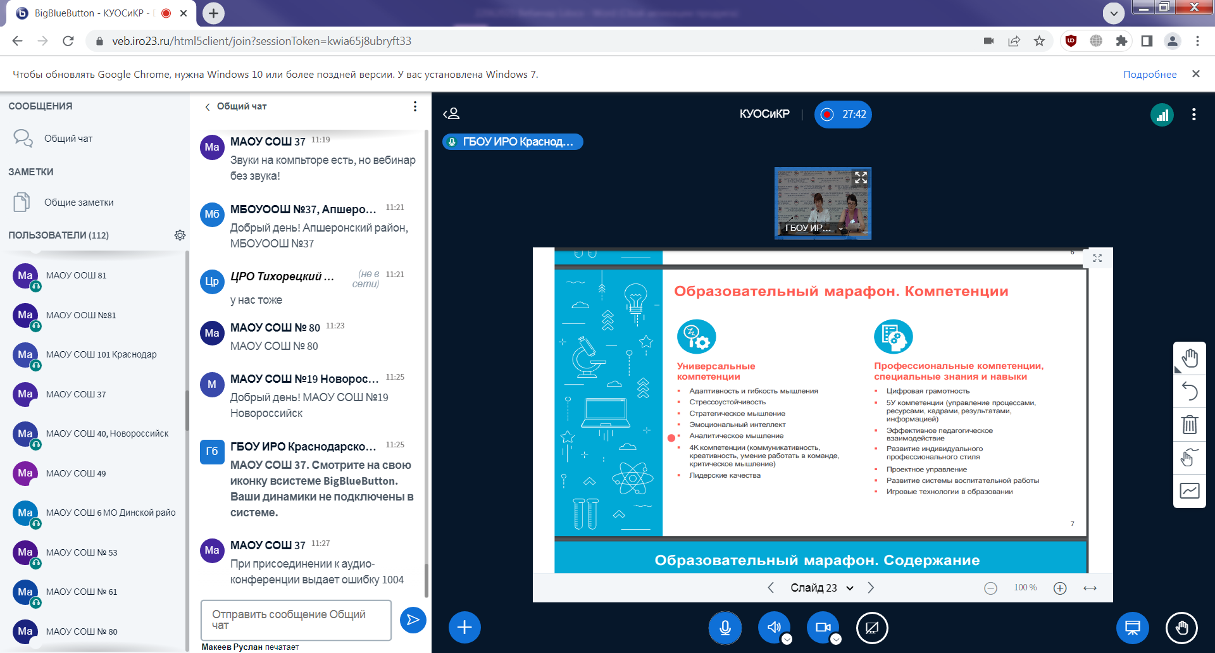
Task: Click the chat message input field
Action: pyautogui.click(x=296, y=620)
